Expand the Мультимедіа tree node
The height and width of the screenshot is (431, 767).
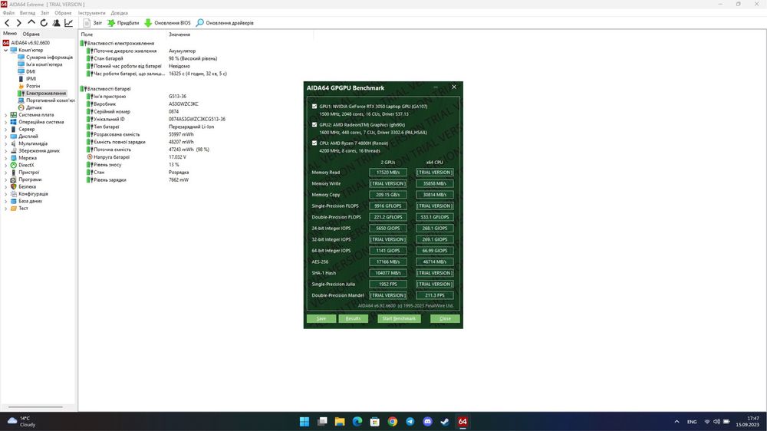[5, 144]
